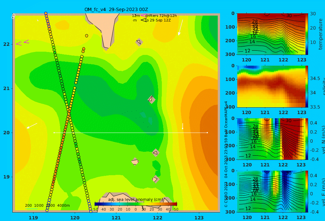Click the "30" contour label in the temperature panel
Viewport: 325px width, 221px height.
(x=289, y=16)
